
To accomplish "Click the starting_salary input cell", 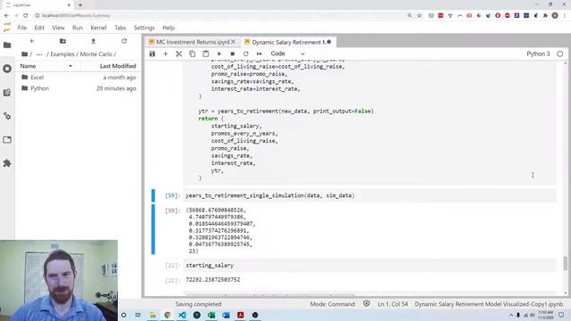I will point(370,266).
